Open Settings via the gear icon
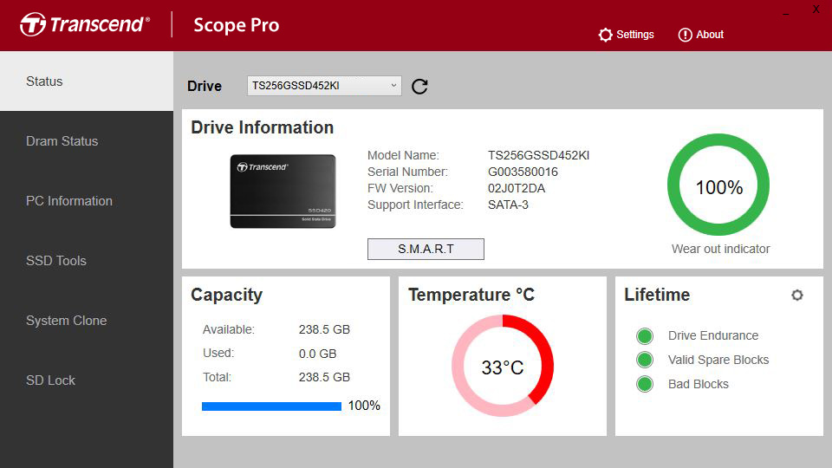The image size is (832, 468). (605, 35)
